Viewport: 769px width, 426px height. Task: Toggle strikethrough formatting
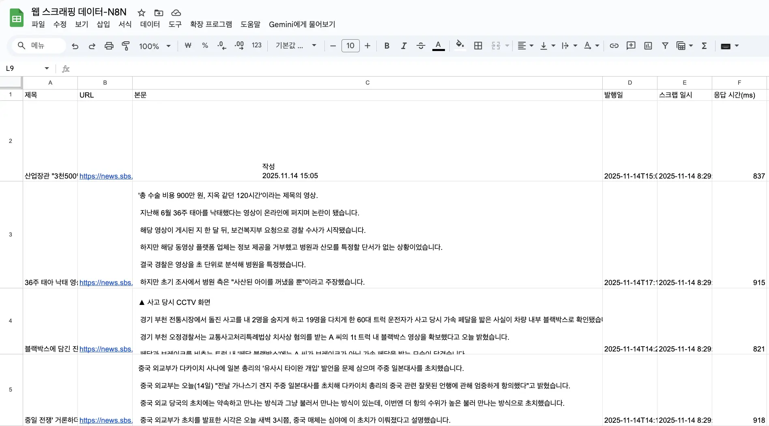(x=421, y=46)
